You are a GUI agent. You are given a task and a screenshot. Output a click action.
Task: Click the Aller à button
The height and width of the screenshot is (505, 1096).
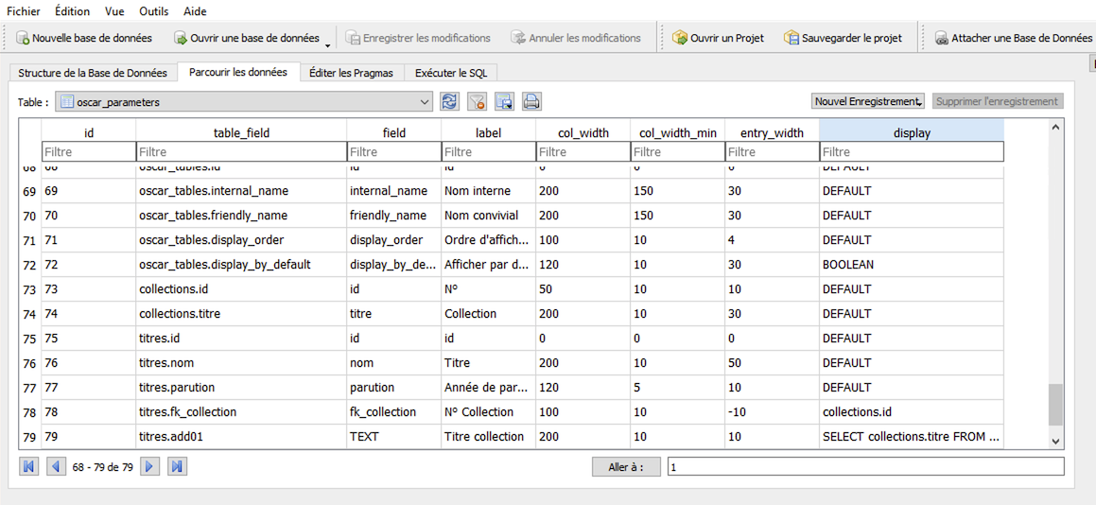(x=625, y=466)
